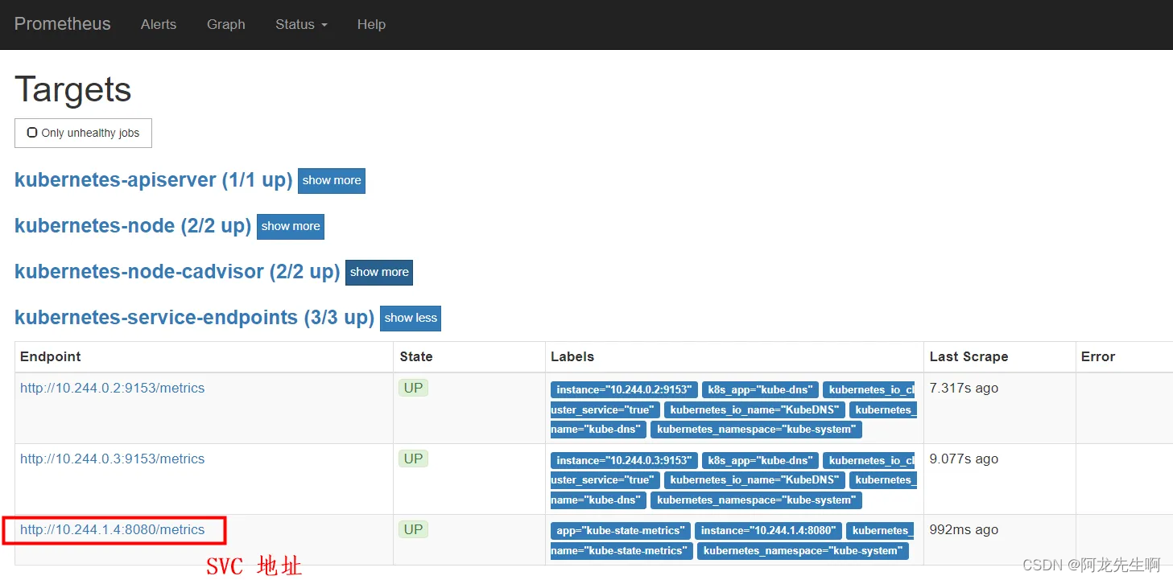Click UP state badge for 10.244.0.3 row
Viewport: 1173px width, 580px height.
413,459
